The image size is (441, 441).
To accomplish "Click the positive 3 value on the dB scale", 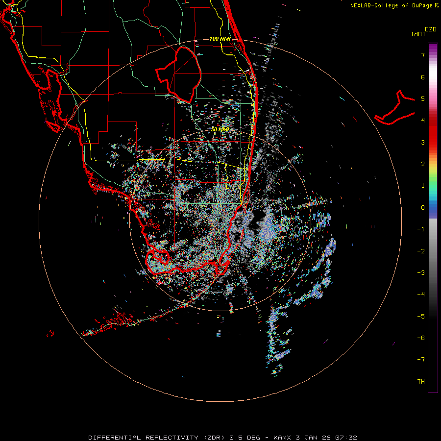I will pos(423,142).
